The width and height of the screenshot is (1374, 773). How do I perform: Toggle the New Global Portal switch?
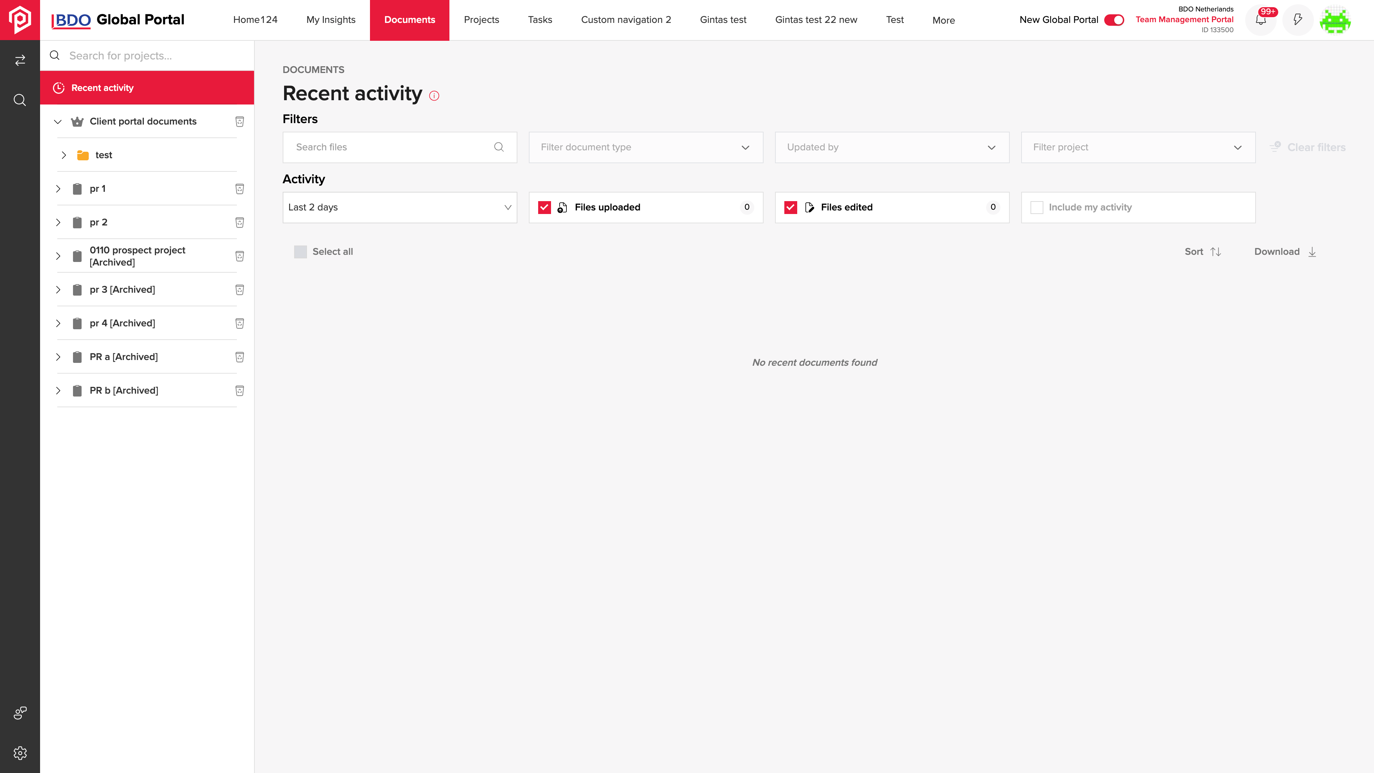click(1114, 20)
